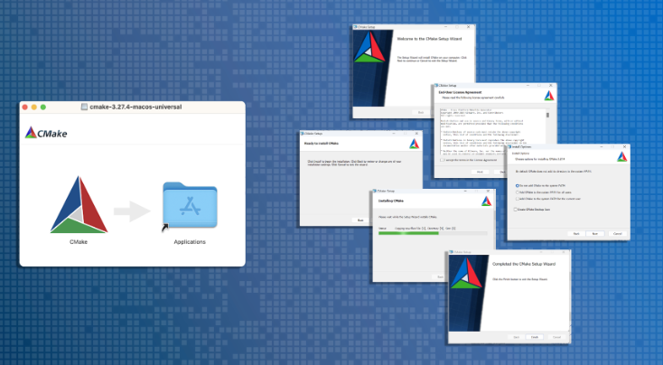Click Back in the Completed Setup Wizard

click(x=516, y=337)
